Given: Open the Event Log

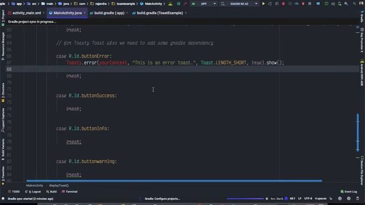Looking at the screenshot, I should click(x=348, y=192).
